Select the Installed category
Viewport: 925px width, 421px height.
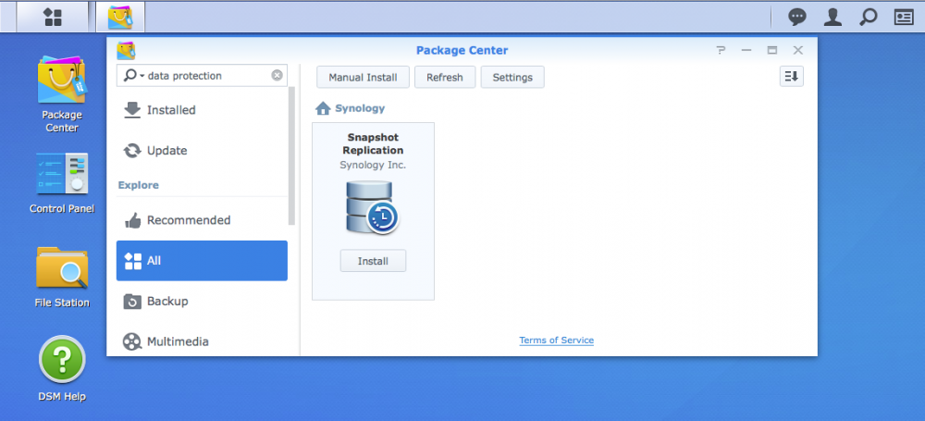(202, 110)
